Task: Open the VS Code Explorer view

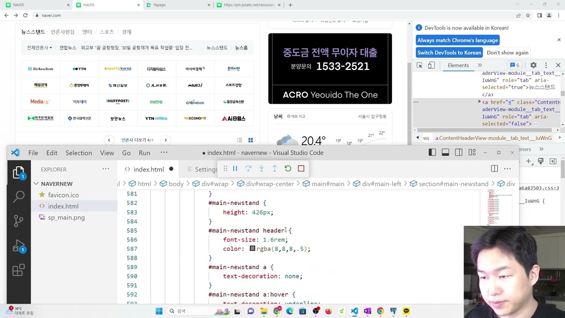Action: click(19, 172)
